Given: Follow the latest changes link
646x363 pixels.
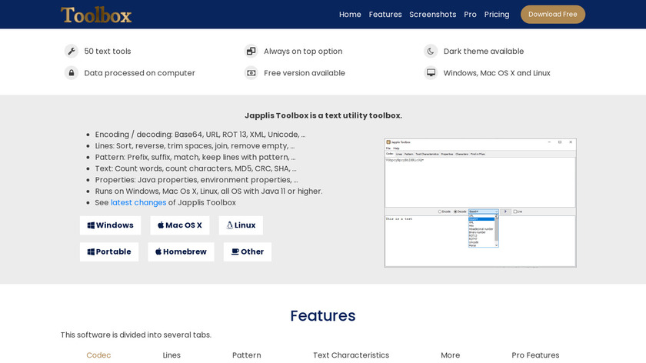Looking at the screenshot, I should click(138, 203).
